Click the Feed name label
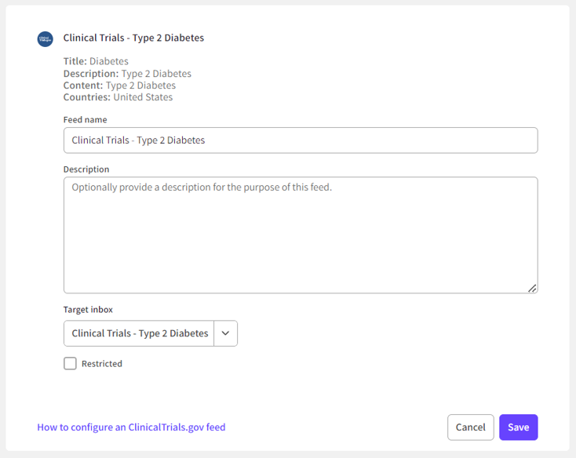Image resolution: width=576 pixels, height=458 pixels. click(86, 120)
